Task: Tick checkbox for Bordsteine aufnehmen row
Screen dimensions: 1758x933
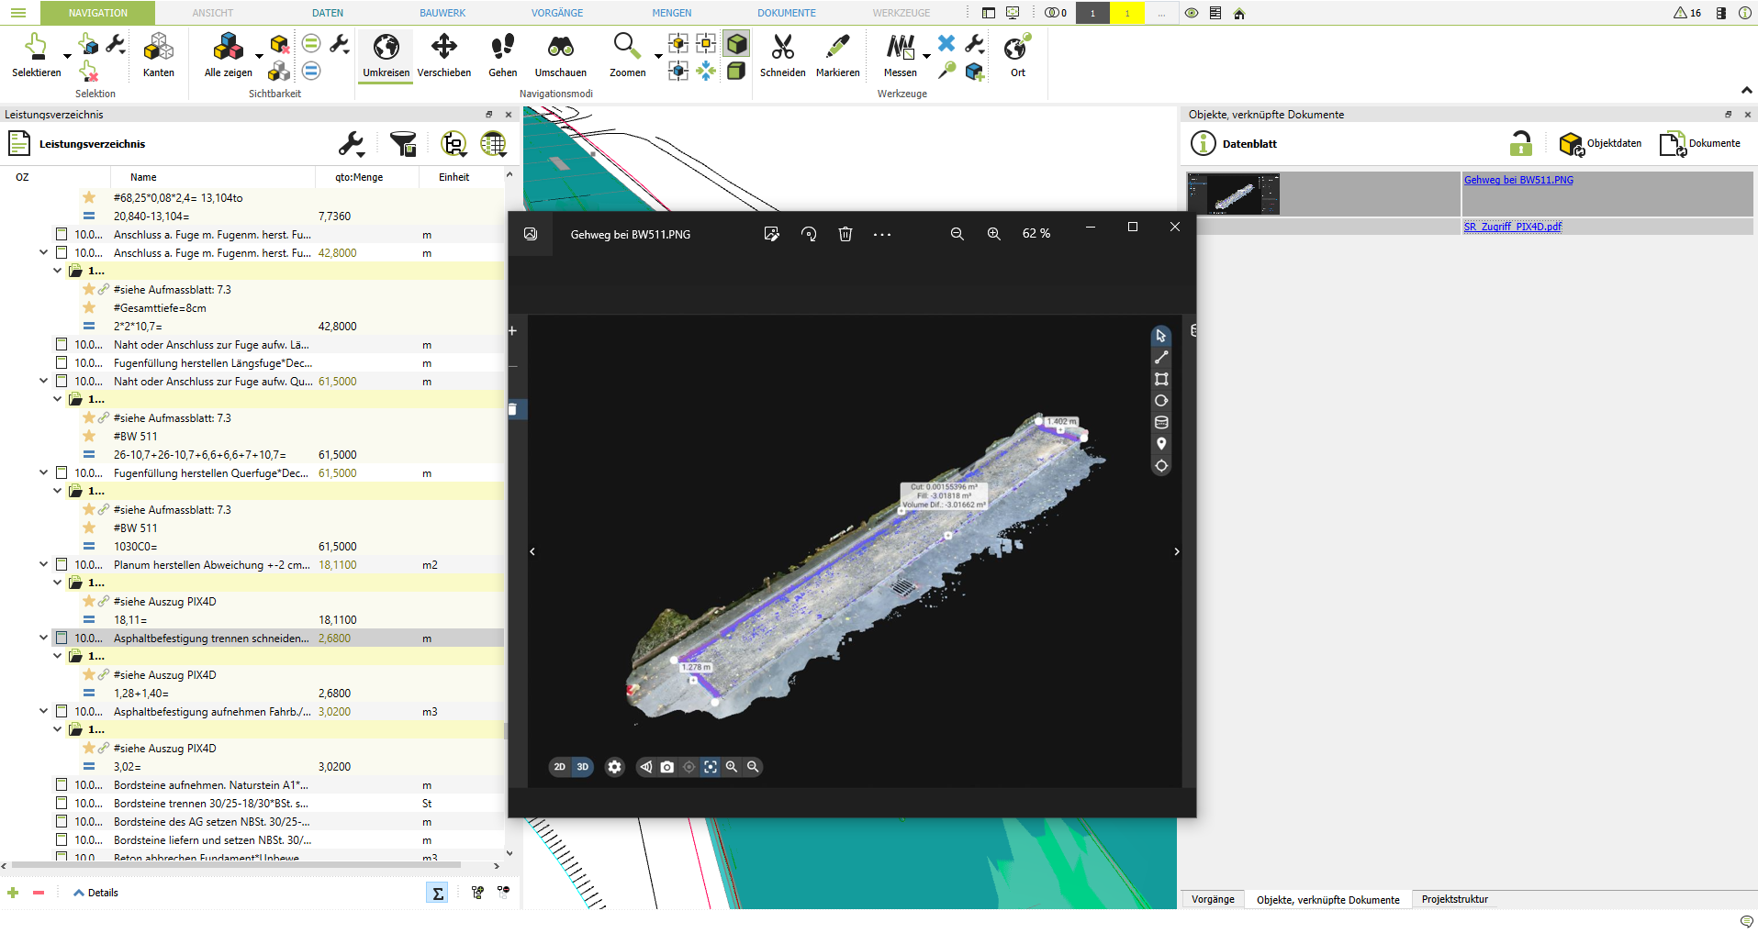Action: point(62,785)
